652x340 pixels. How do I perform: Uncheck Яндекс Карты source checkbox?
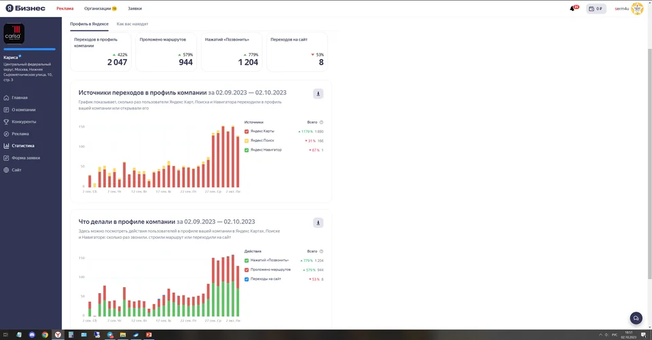click(247, 132)
